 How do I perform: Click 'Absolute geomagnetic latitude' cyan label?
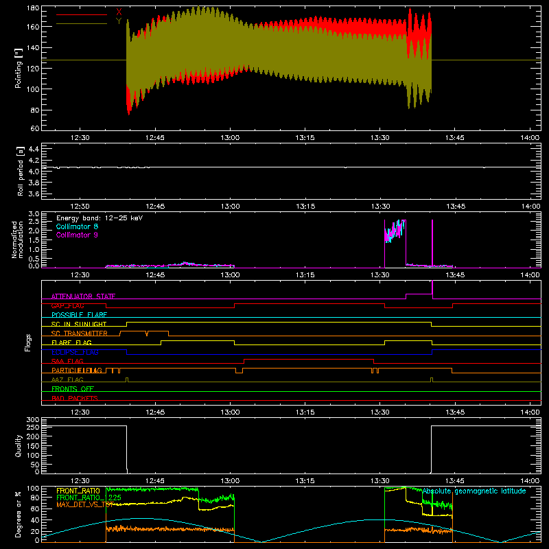coord(474,491)
